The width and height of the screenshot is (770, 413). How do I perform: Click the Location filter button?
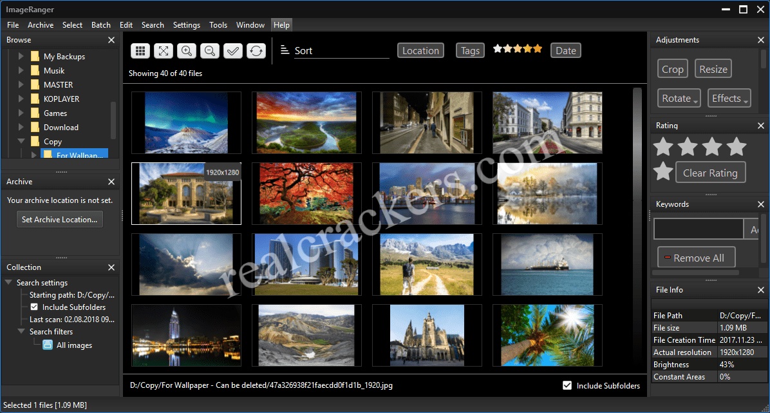click(420, 50)
